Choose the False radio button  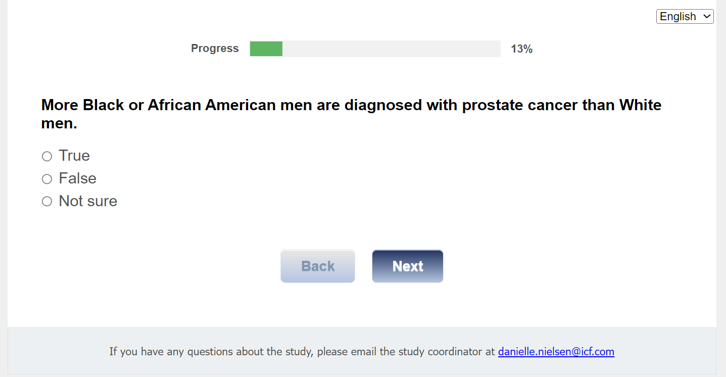click(x=47, y=179)
